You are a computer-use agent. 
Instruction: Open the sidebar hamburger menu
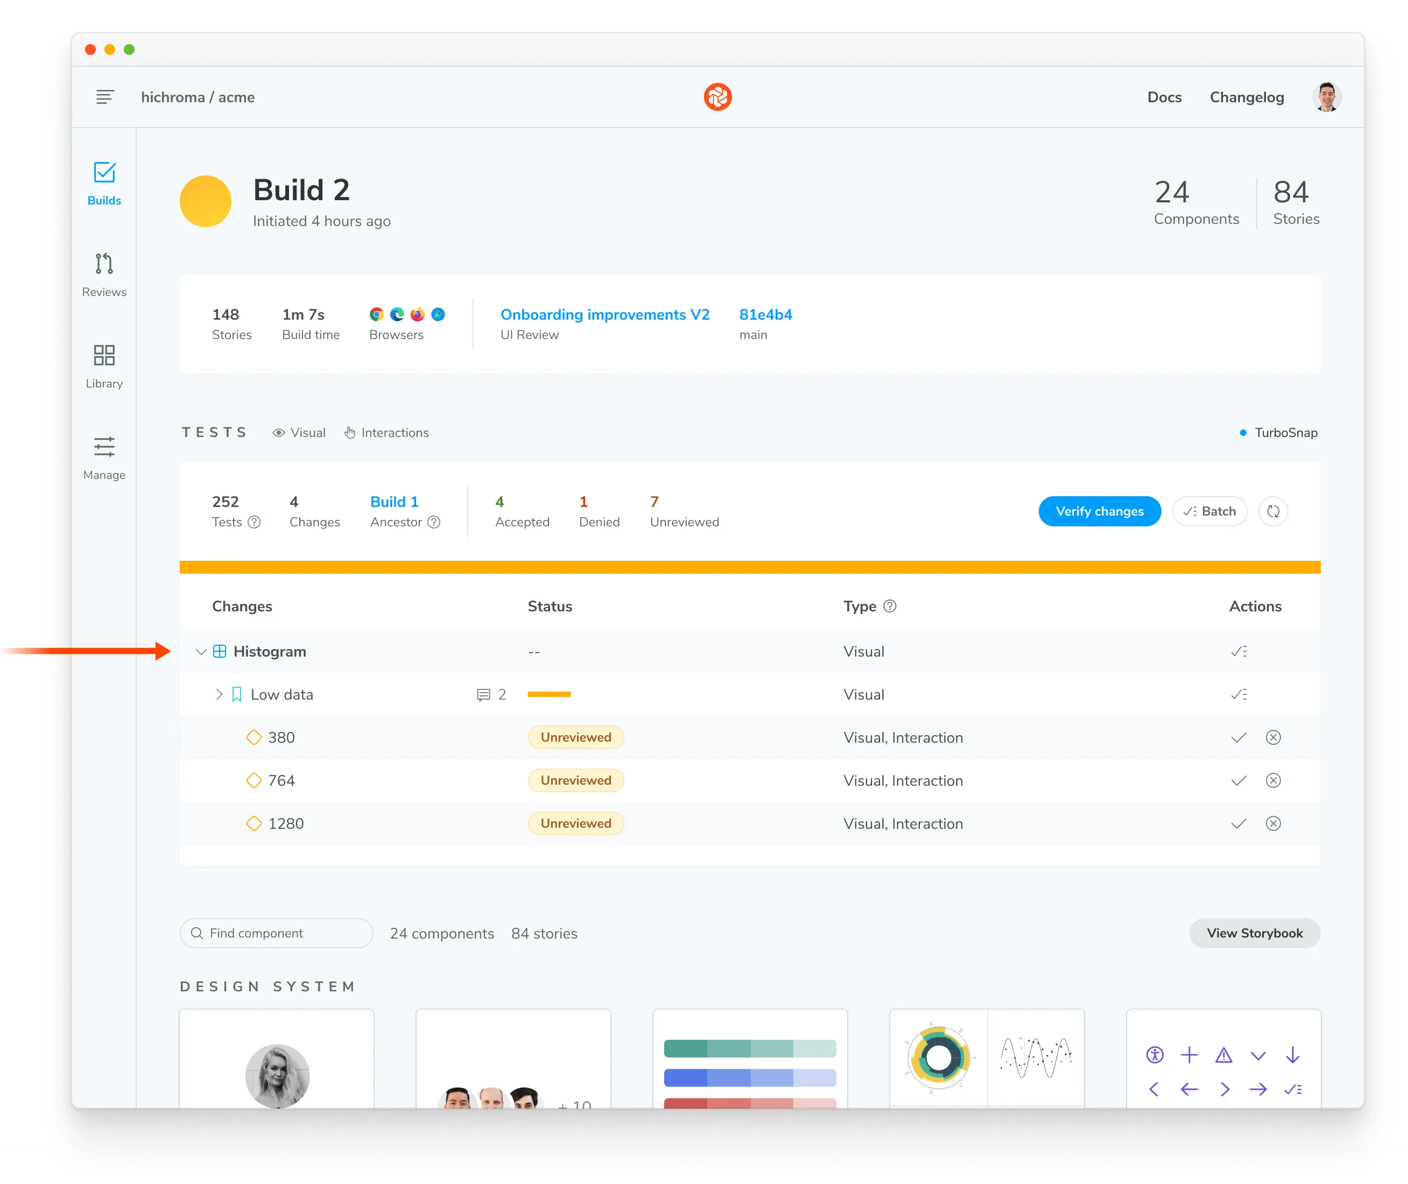pos(105,97)
